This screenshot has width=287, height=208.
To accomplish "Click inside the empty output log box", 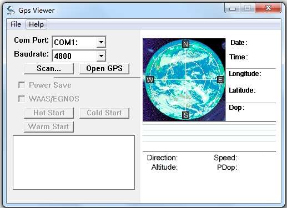I will tap(74, 163).
